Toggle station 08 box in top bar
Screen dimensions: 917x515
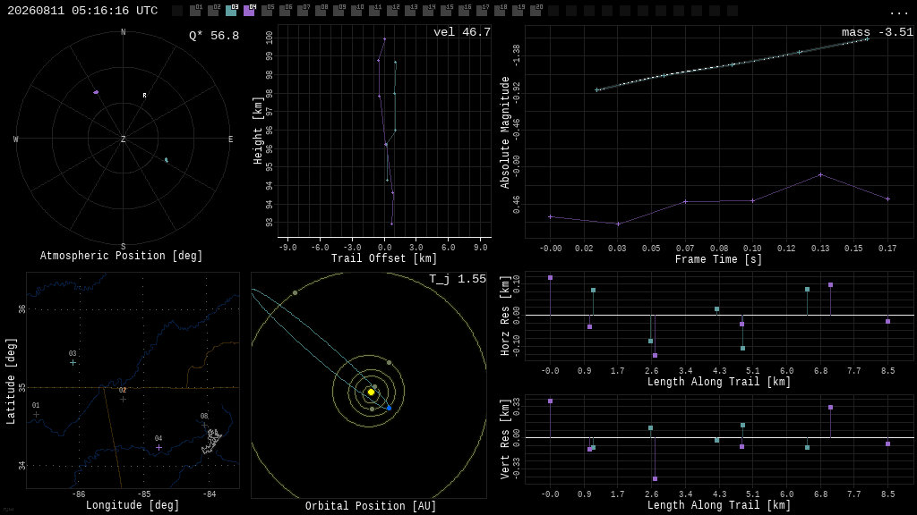pyautogui.click(x=321, y=11)
